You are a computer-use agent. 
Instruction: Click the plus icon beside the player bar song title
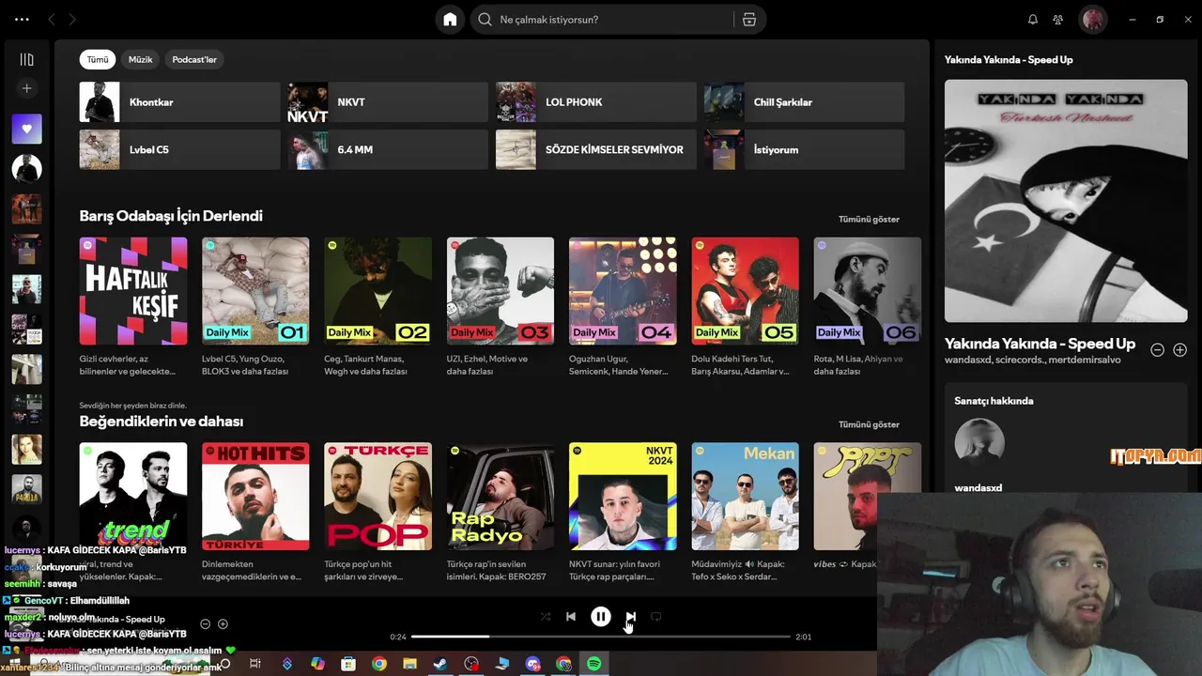point(223,624)
